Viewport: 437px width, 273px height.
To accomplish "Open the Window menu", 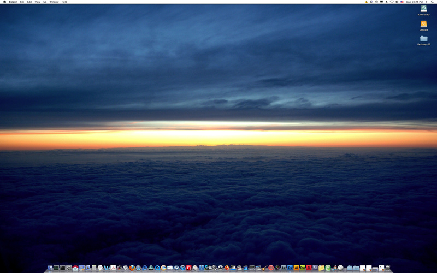I will (54, 2).
